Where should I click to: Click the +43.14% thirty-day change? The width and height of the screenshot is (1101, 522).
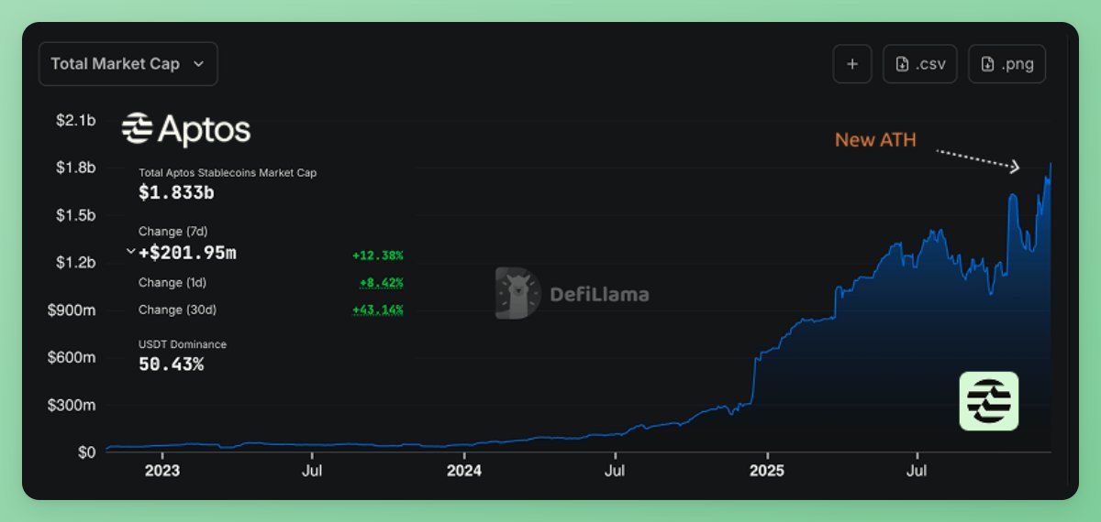tap(377, 310)
